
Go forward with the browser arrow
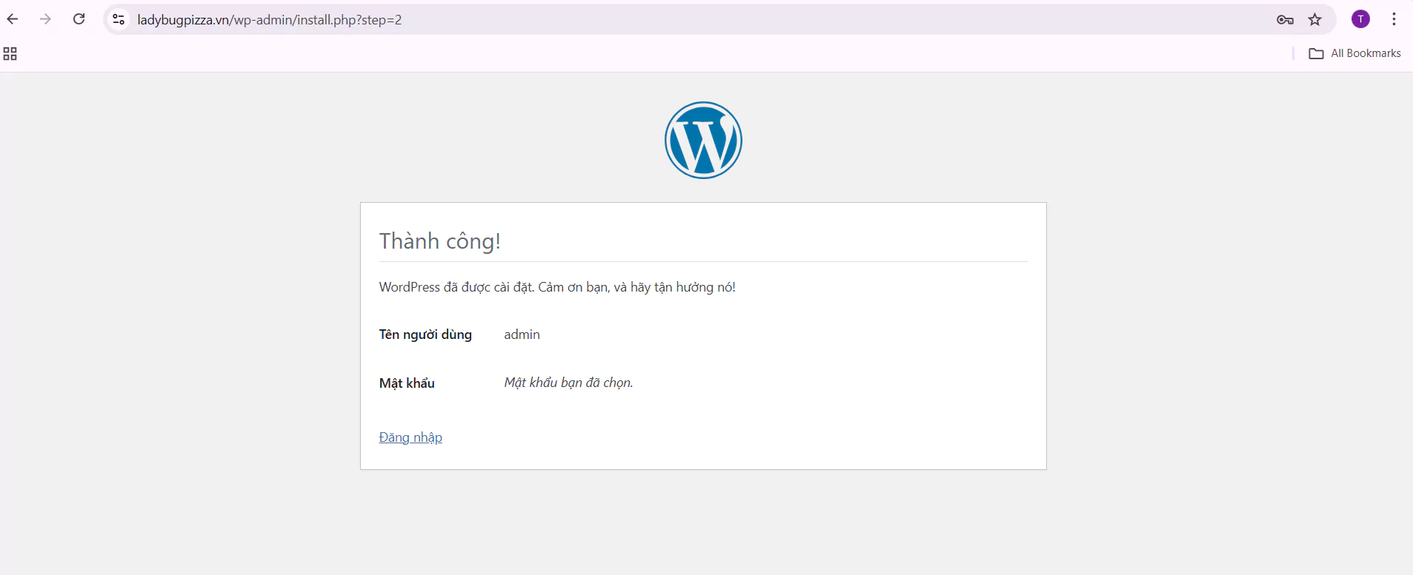(x=46, y=19)
